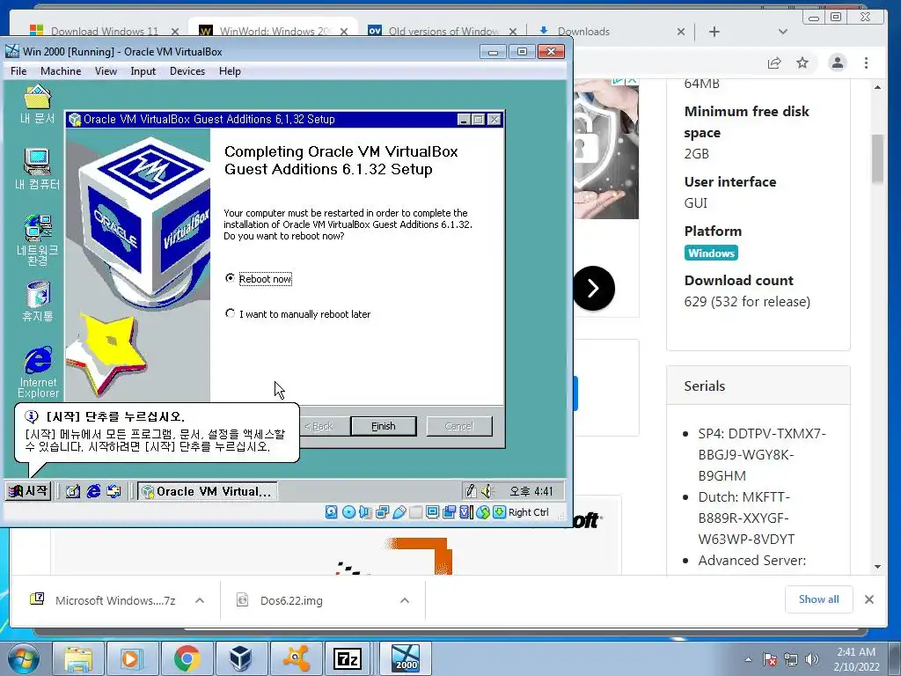The width and height of the screenshot is (901, 676).
Task: Open the Chrome profile avatar
Action: pyautogui.click(x=838, y=62)
